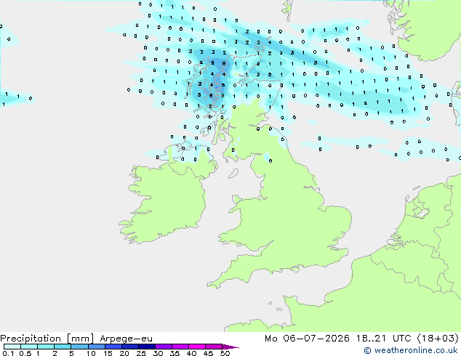Click the 20–25 mm legend swatch
461x356 pixels.
point(130,347)
